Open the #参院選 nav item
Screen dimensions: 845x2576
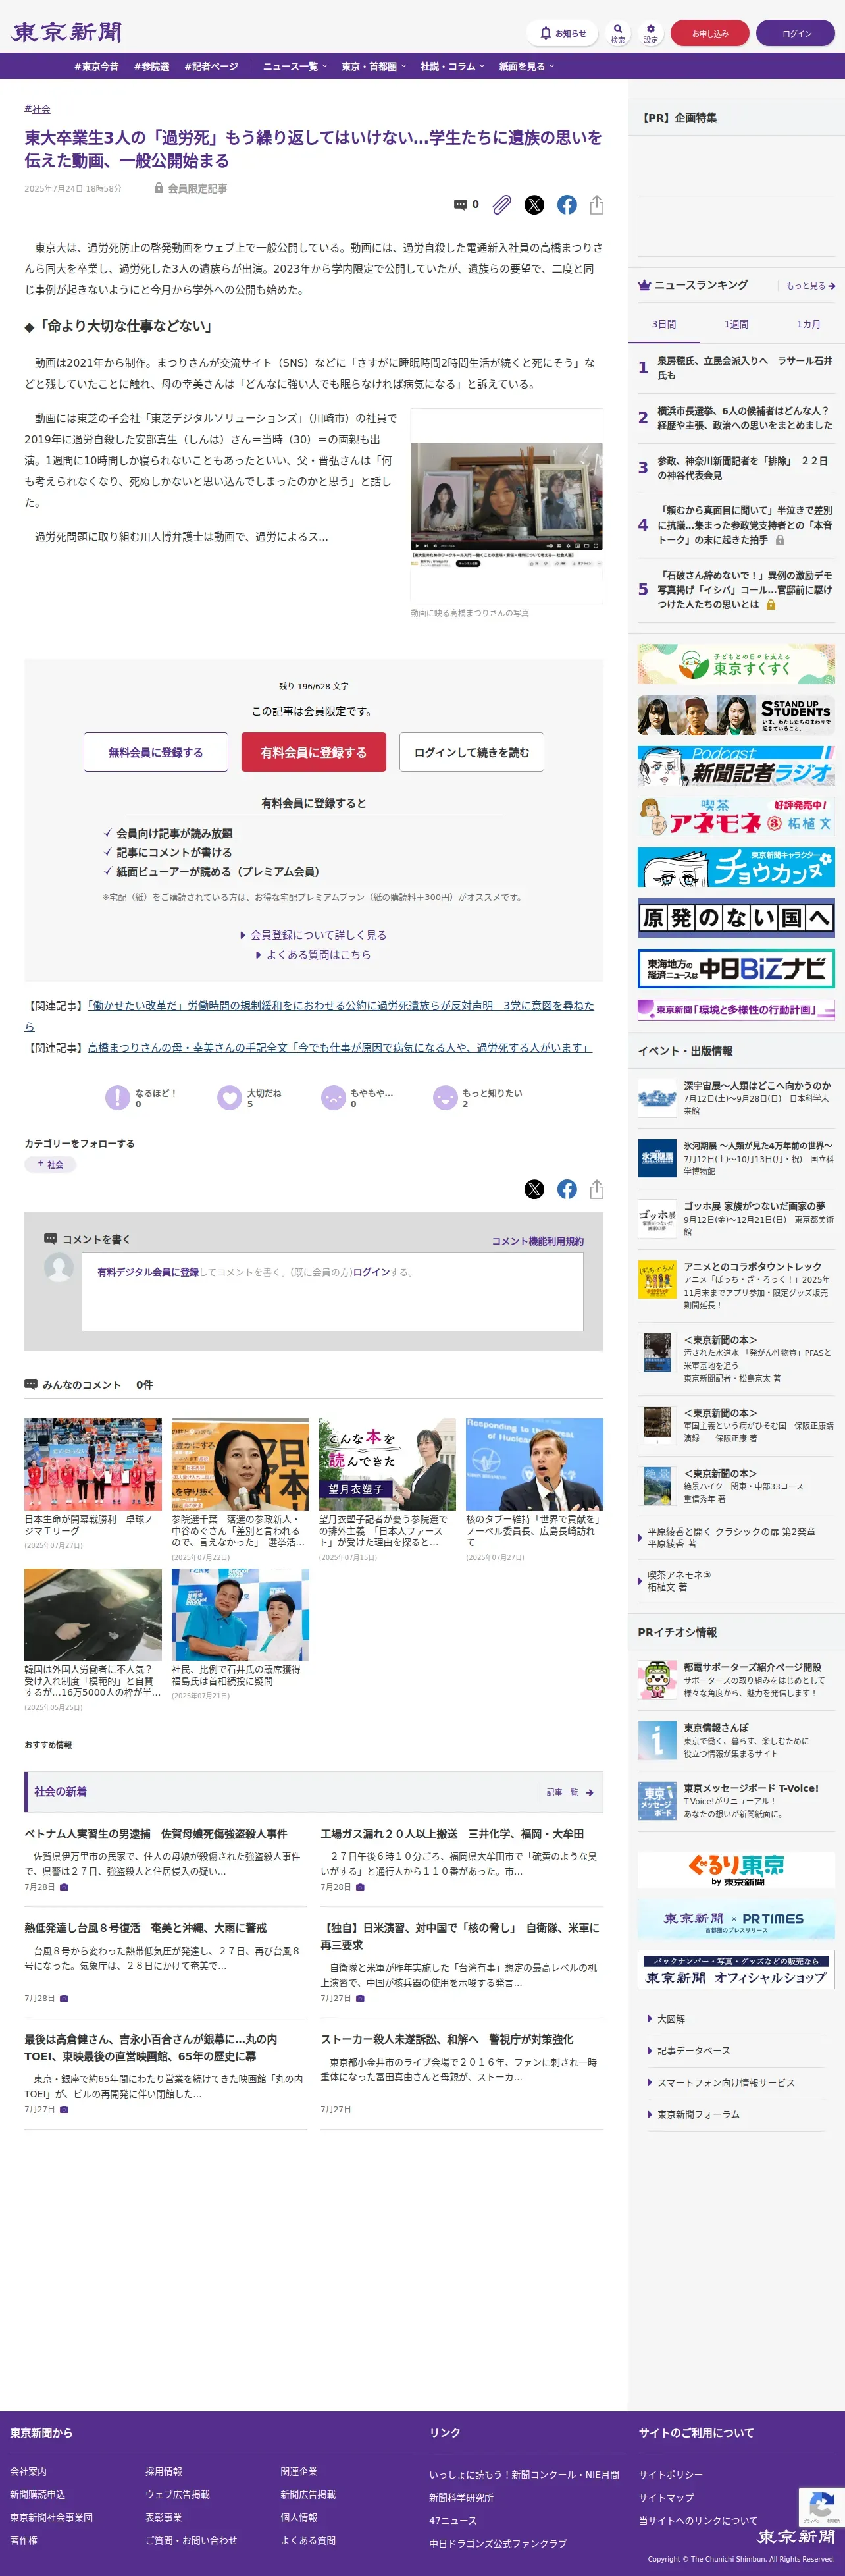point(152,66)
